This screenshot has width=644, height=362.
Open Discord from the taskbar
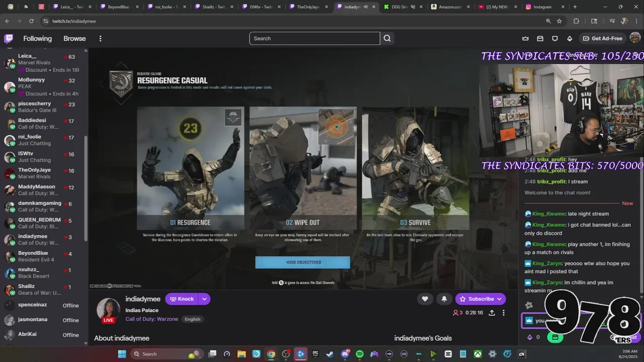pos(345,354)
